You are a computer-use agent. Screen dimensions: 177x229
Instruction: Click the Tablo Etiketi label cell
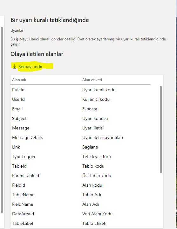click(94, 223)
